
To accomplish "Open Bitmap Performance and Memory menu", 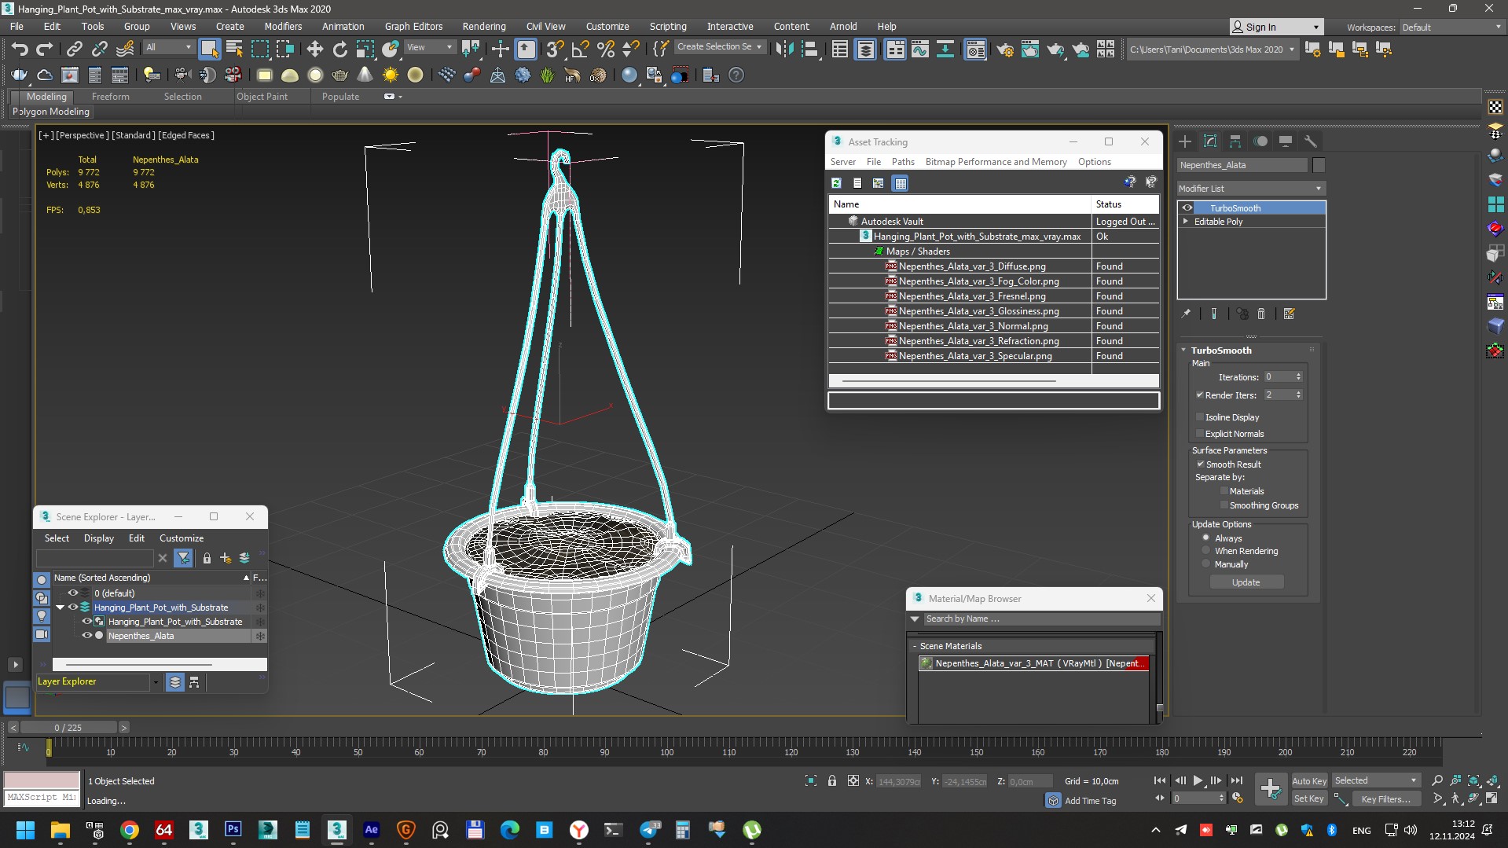I will pyautogui.click(x=996, y=162).
